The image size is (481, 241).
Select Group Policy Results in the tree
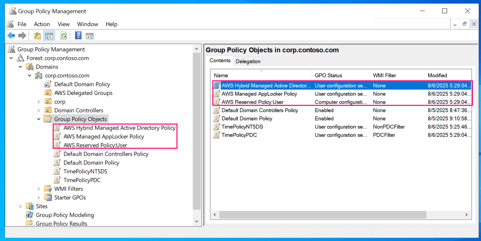pyautogui.click(x=61, y=223)
